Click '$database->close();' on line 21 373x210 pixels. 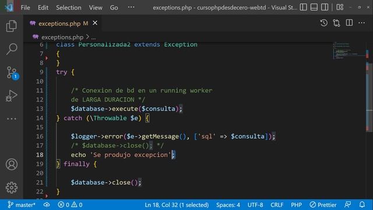(x=106, y=183)
